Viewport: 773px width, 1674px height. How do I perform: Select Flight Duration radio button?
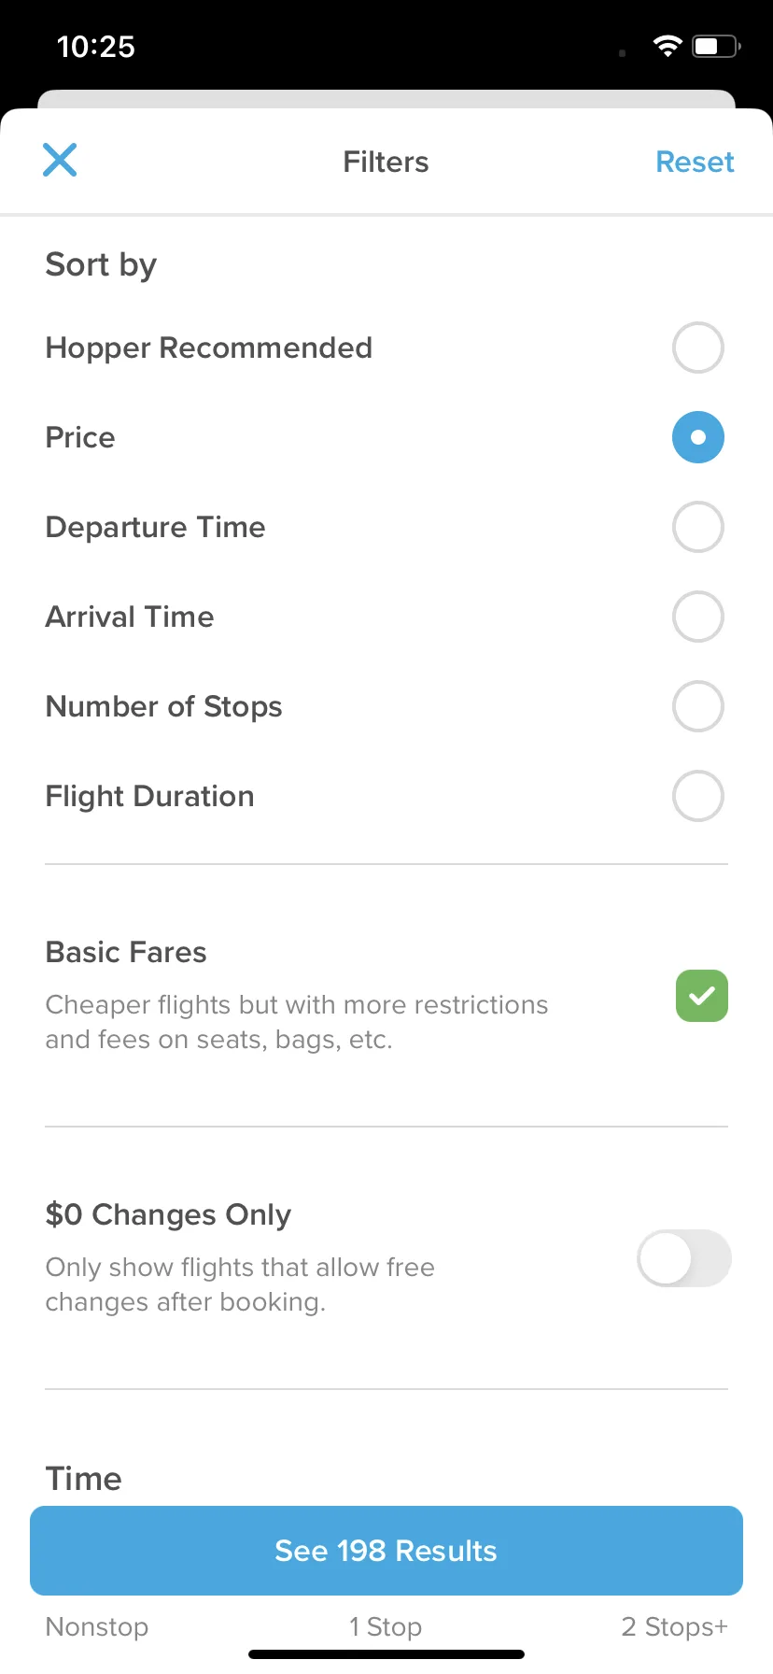click(697, 796)
